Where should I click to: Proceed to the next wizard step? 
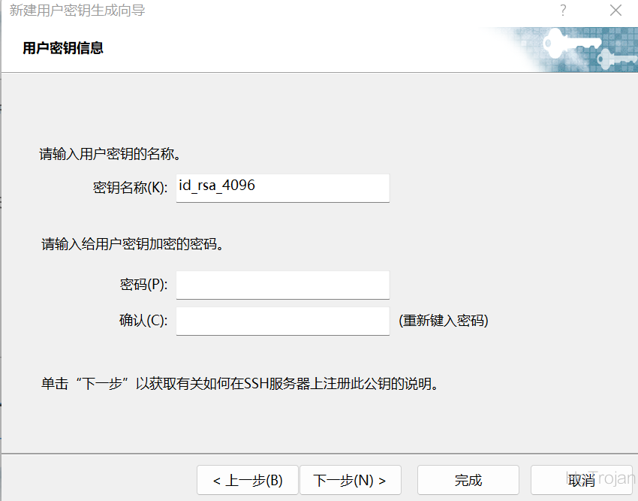tap(350, 480)
